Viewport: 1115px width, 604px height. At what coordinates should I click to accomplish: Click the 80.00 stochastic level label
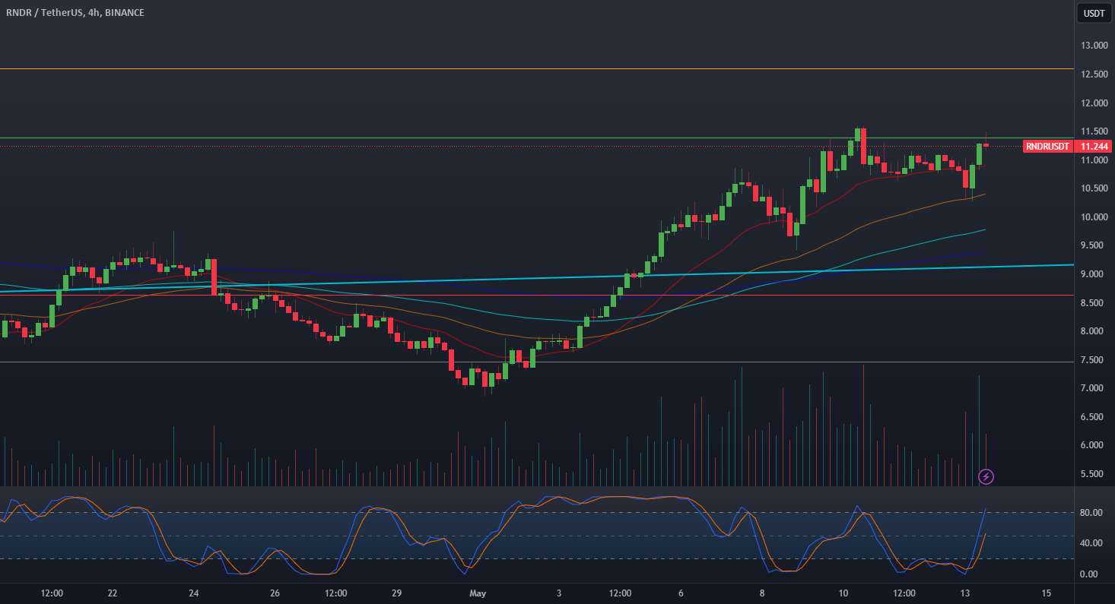[x=1092, y=513]
